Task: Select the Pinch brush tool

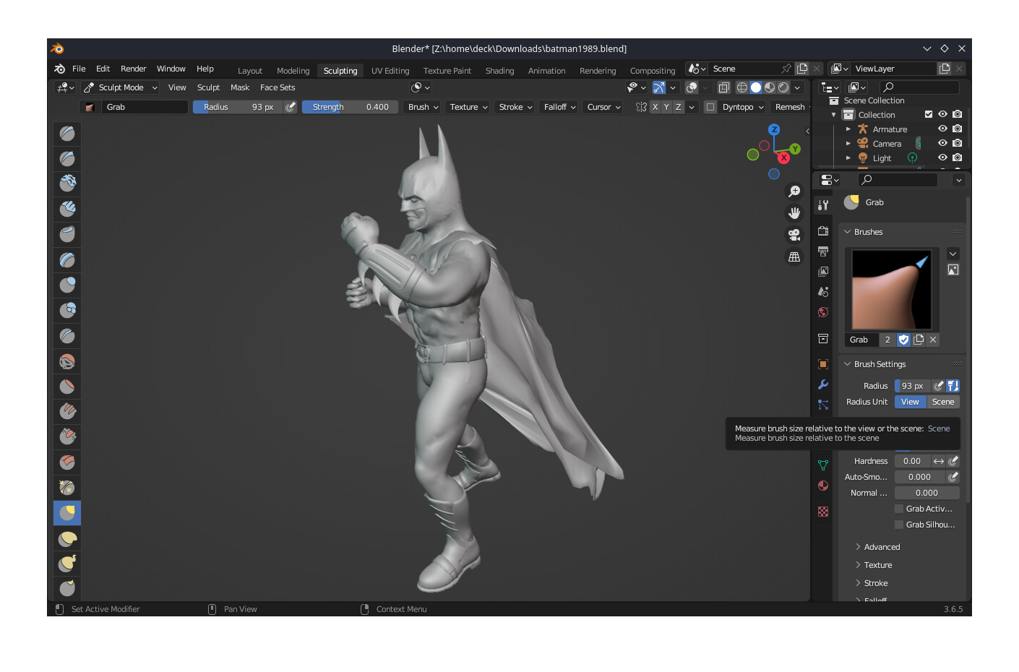Action: [x=67, y=487]
